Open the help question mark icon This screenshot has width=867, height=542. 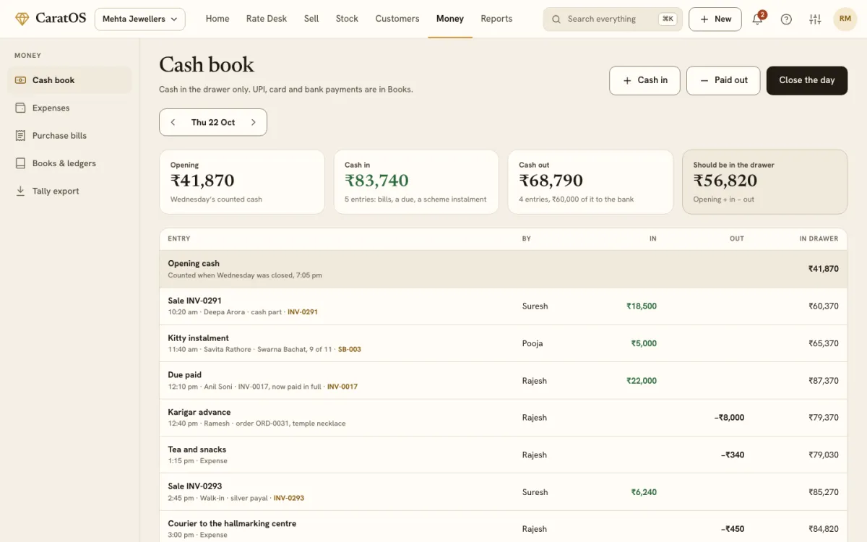click(x=786, y=19)
